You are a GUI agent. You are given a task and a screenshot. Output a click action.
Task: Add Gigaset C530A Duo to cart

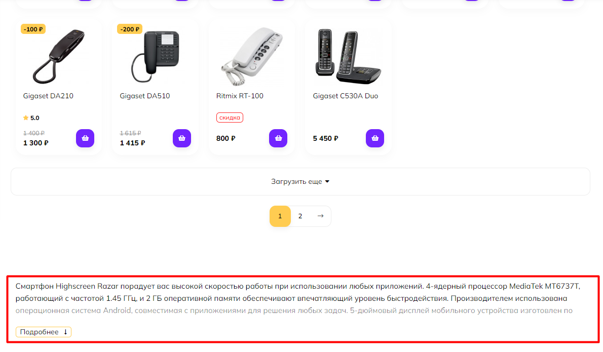[375, 138]
